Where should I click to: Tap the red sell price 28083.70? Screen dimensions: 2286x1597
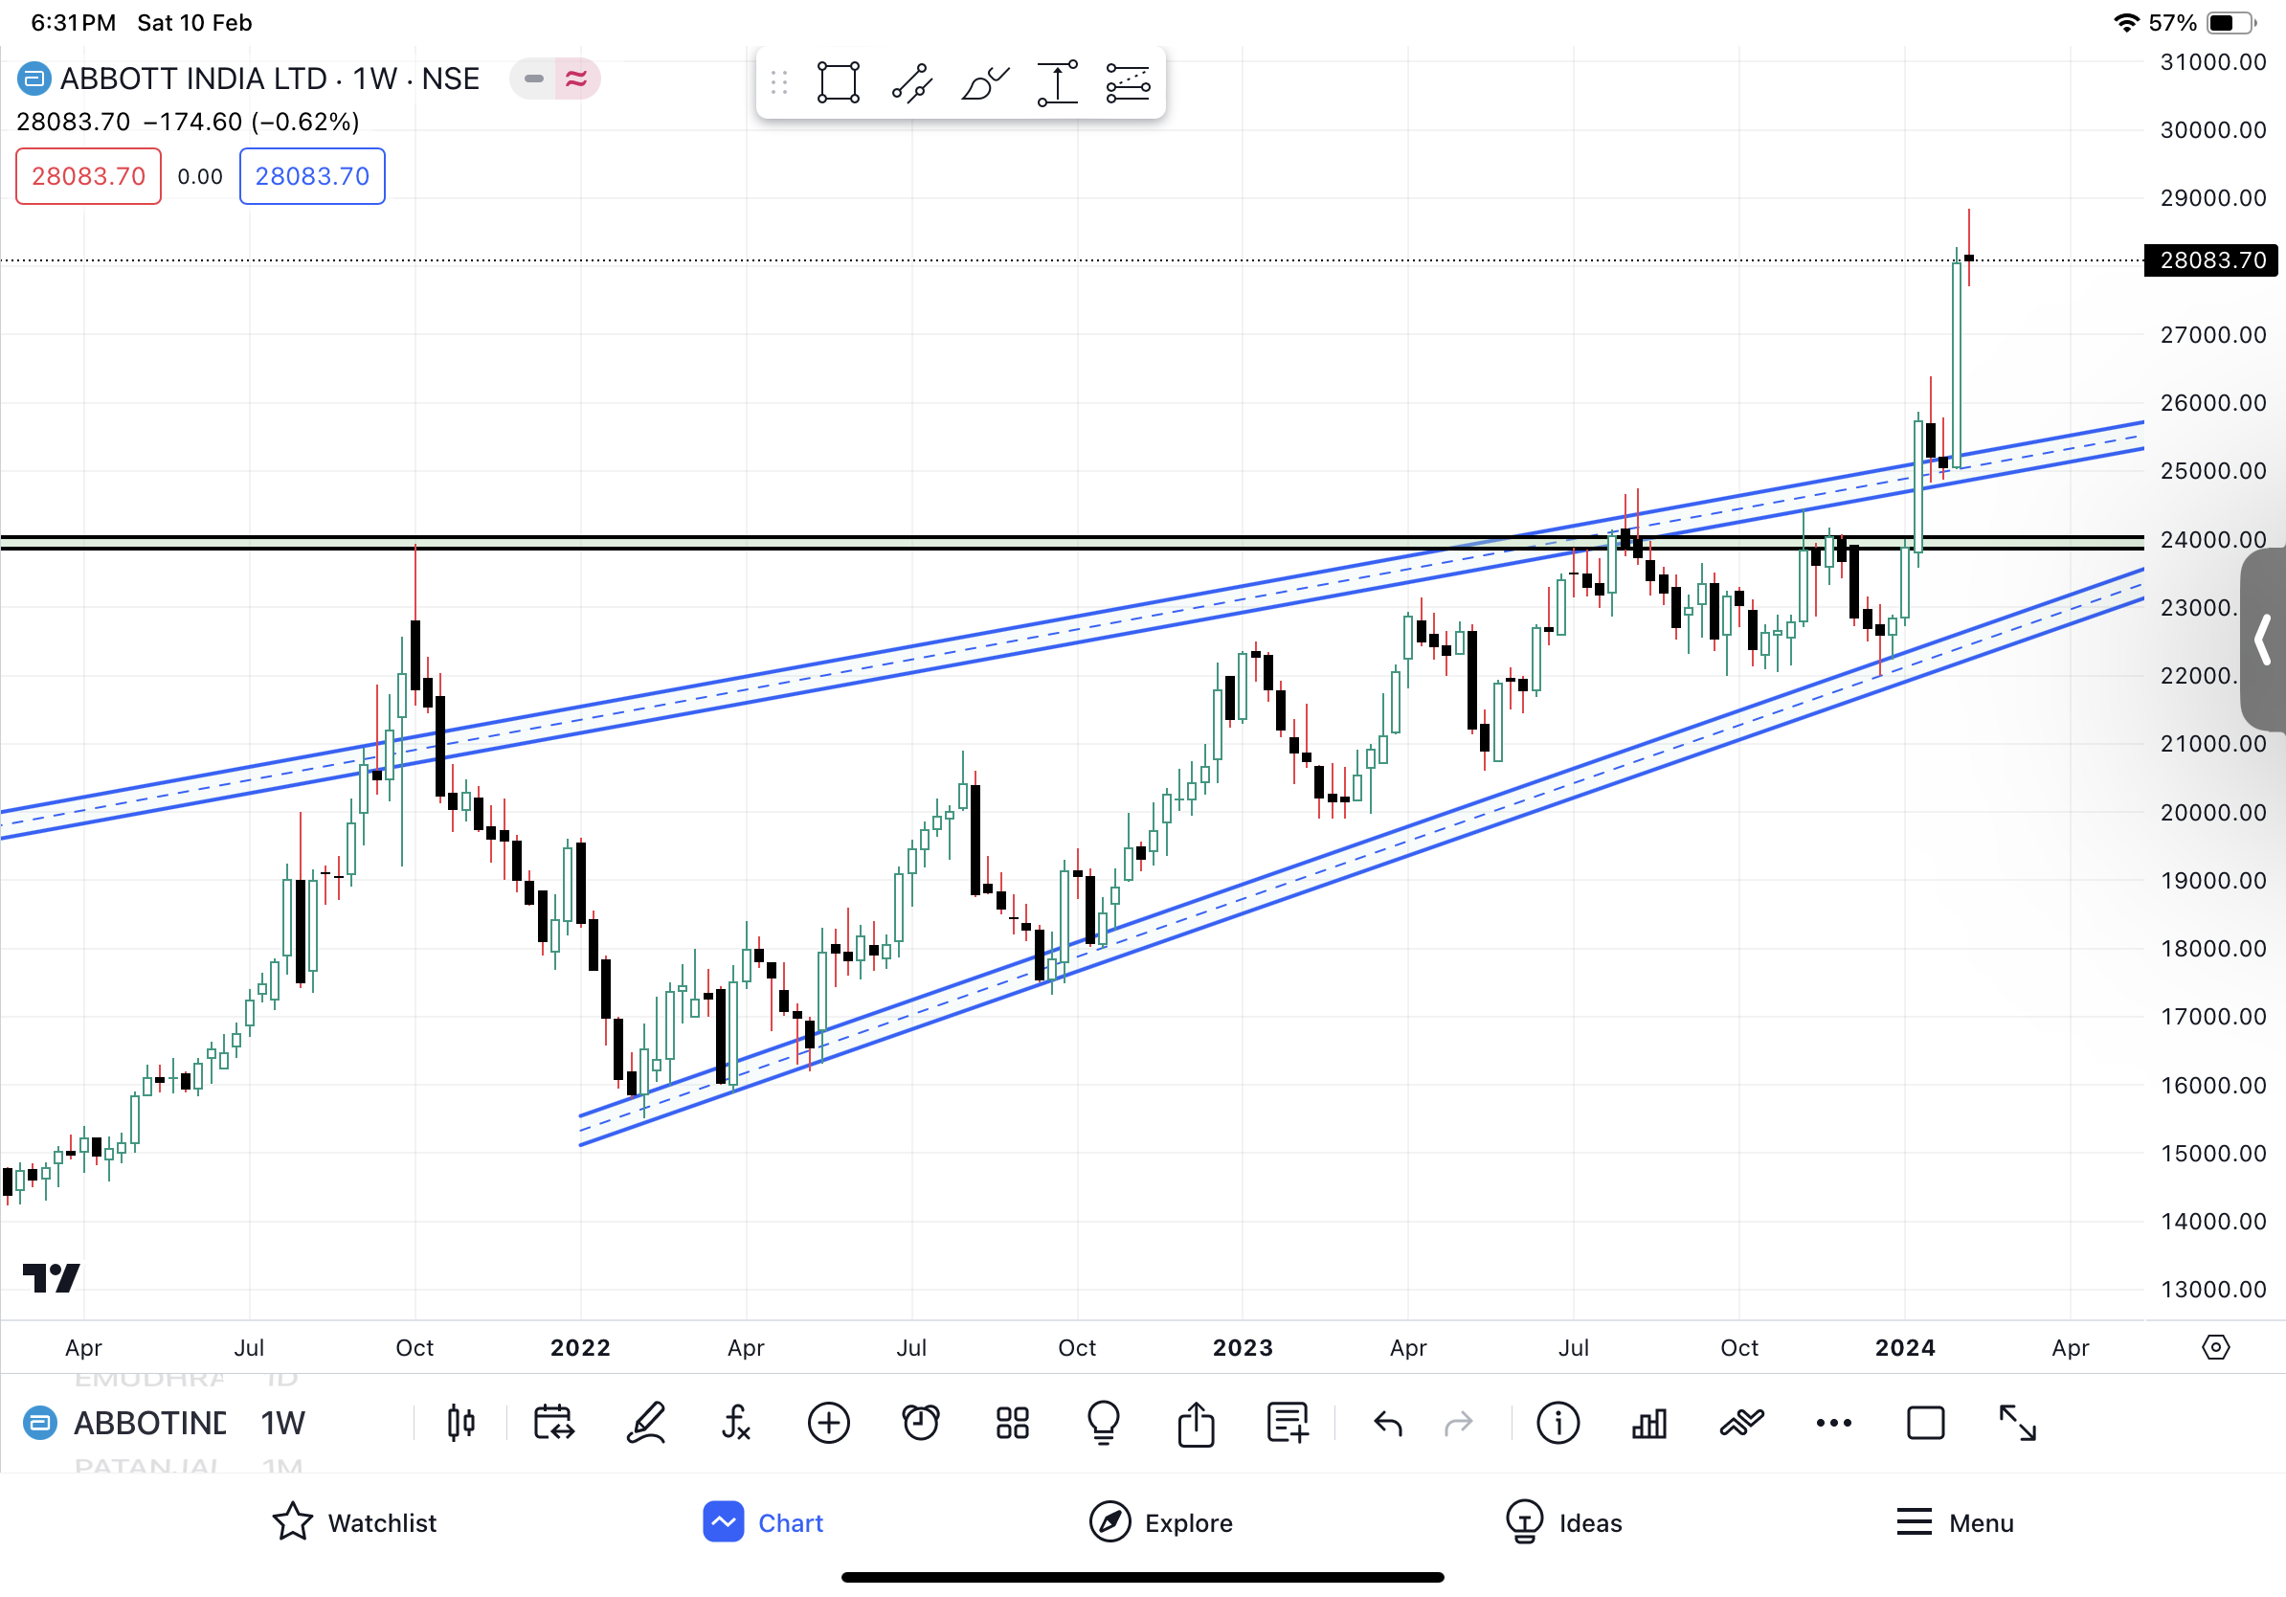point(89,176)
